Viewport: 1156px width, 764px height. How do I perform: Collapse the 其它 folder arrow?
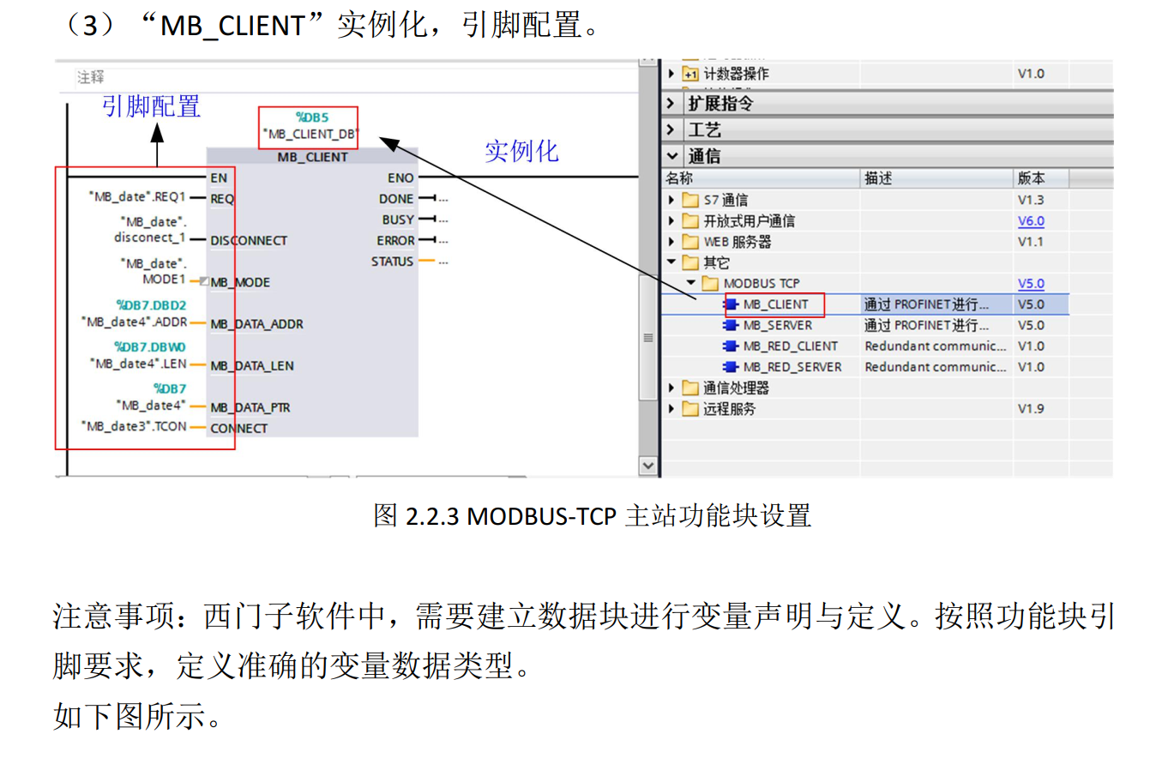(671, 262)
